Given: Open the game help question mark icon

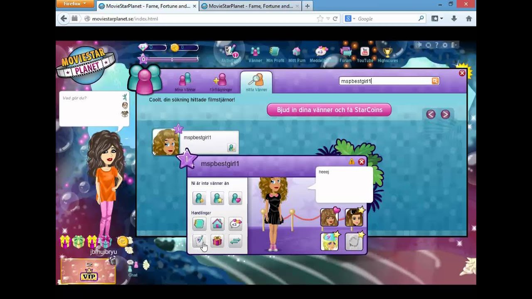Looking at the screenshot, I should tap(436, 45).
